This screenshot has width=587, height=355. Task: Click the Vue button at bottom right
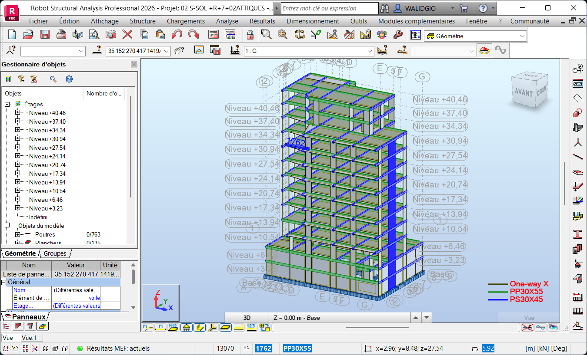click(x=528, y=318)
